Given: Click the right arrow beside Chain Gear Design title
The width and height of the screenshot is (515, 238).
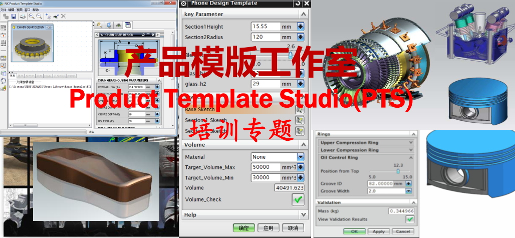Looking at the screenshot, I should (157, 35).
